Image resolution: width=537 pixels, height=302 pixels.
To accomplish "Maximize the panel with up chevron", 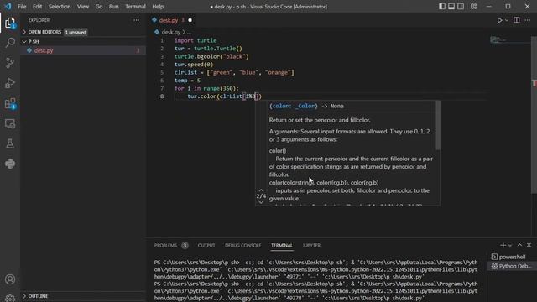I will coord(519,245).
